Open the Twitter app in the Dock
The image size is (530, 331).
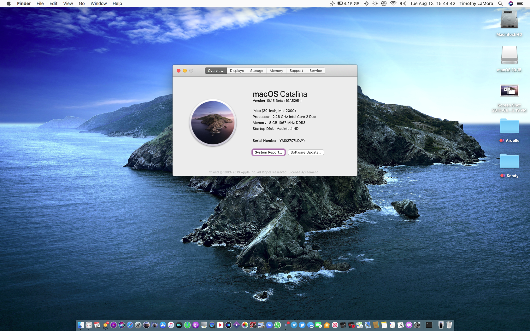click(302, 325)
